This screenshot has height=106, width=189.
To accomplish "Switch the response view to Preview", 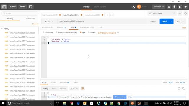I will (x=63, y=89).
